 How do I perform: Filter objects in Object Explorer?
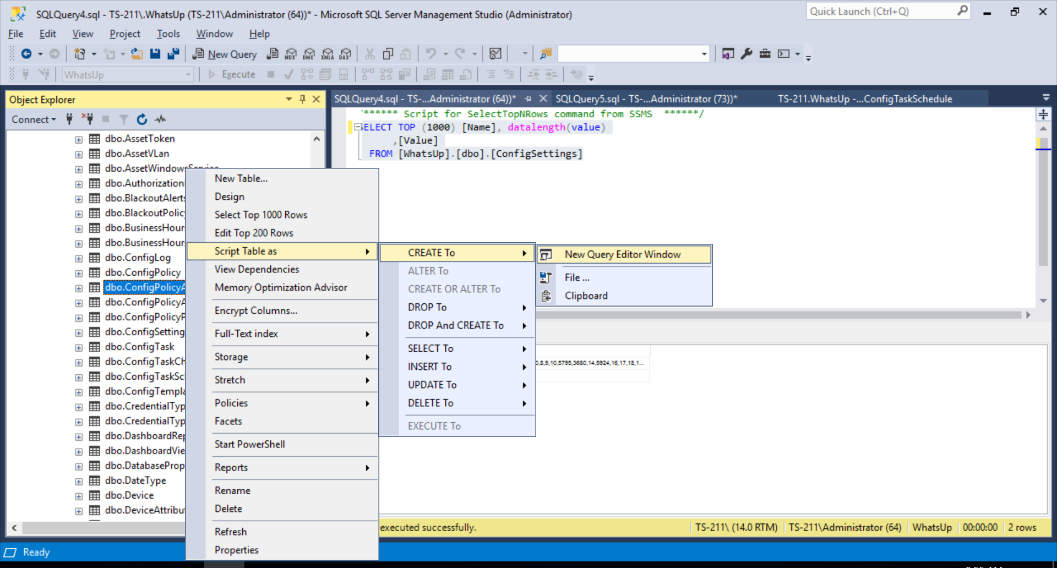pyautogui.click(x=123, y=119)
